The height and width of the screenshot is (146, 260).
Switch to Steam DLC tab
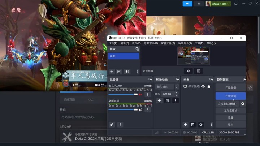point(91,99)
